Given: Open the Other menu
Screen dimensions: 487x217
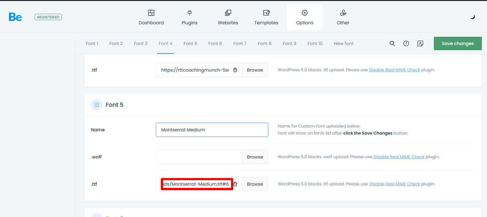Looking at the screenshot, I should 343,17.
